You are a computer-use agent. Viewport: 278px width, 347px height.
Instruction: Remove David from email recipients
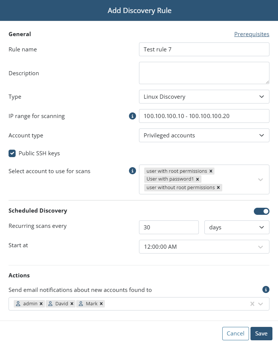(x=72, y=304)
